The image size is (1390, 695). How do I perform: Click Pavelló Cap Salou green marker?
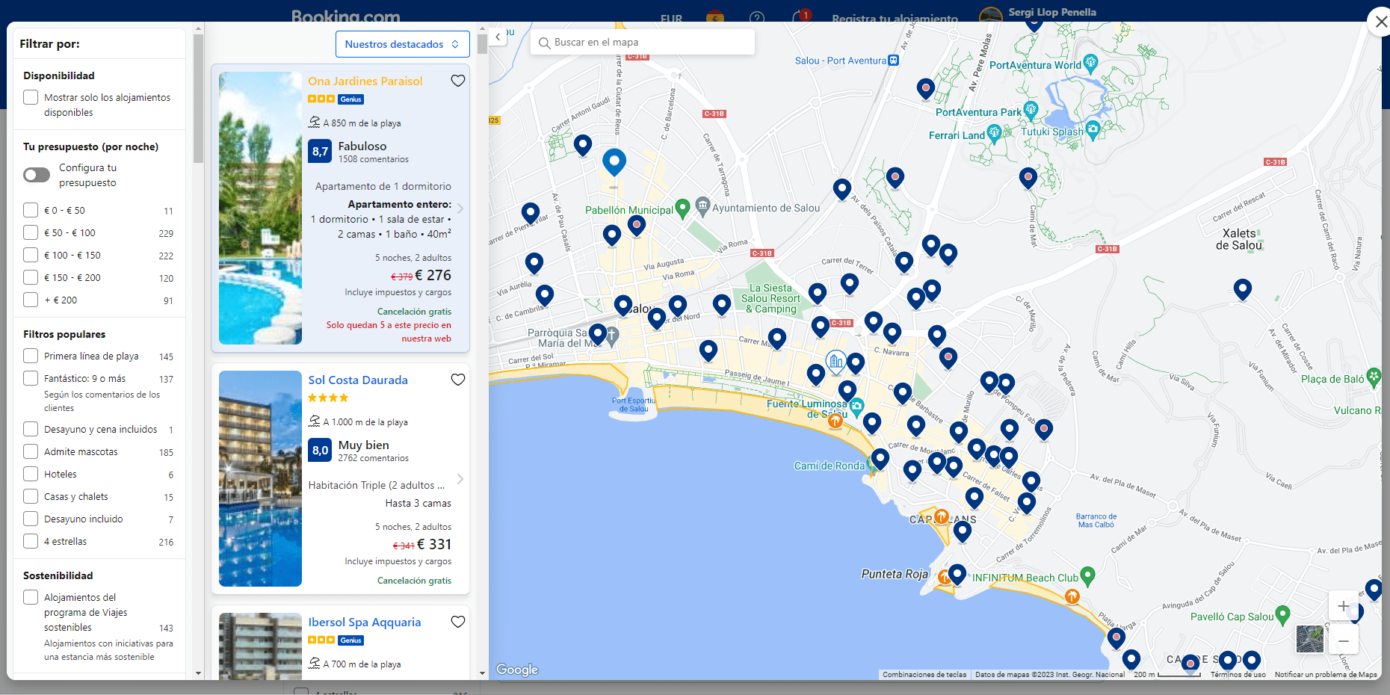[1282, 614]
